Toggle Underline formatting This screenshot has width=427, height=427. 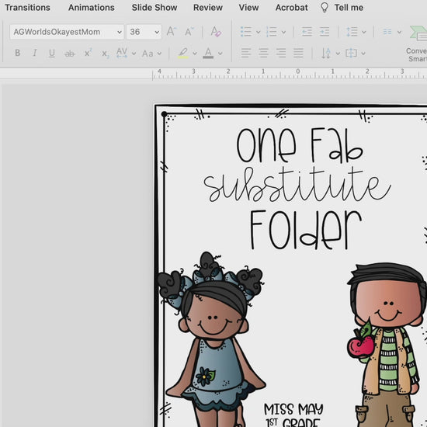click(x=52, y=53)
